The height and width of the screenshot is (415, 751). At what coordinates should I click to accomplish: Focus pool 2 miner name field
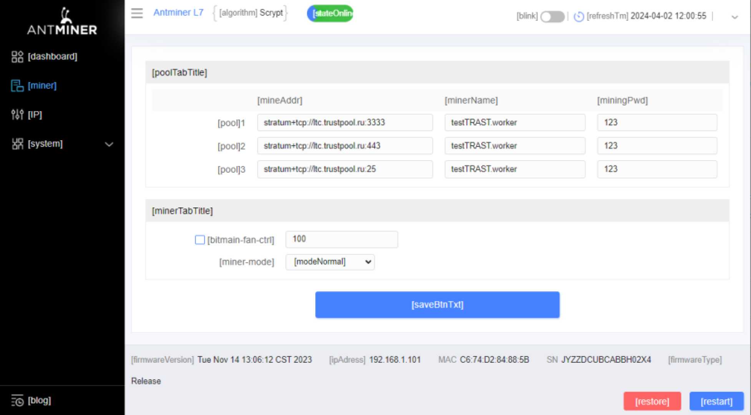point(515,146)
